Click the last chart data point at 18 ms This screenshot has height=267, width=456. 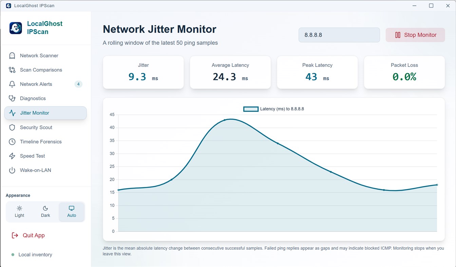pyautogui.click(x=437, y=185)
